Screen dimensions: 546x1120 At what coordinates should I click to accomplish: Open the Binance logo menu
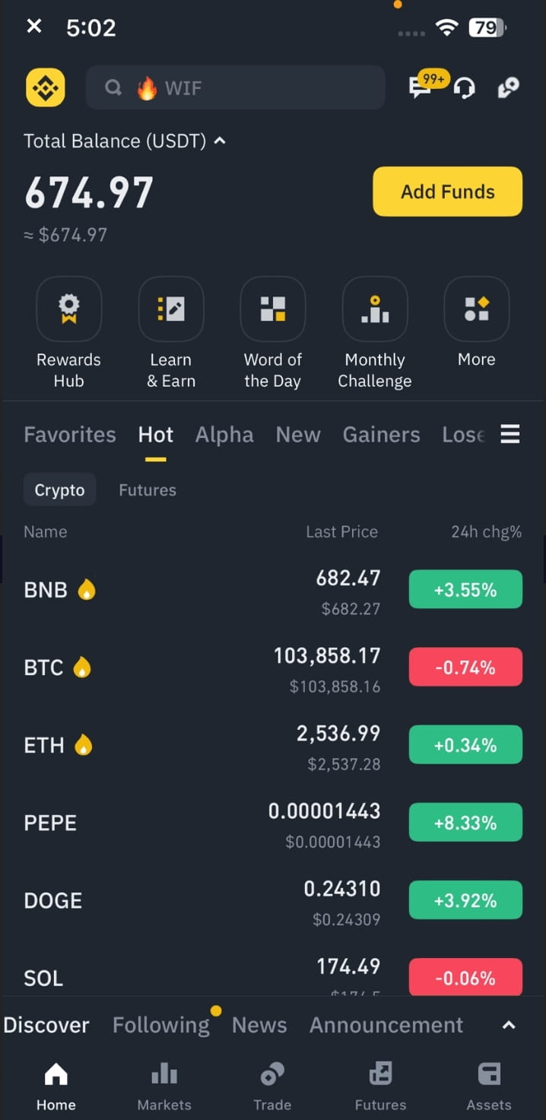point(45,87)
